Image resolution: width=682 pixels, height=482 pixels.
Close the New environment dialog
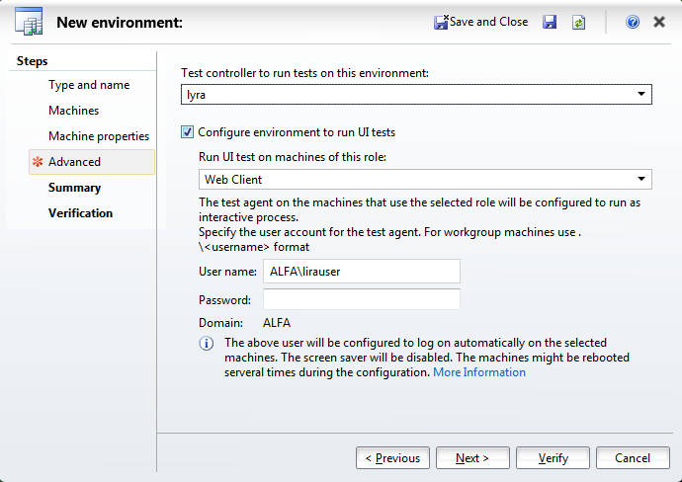pos(659,22)
